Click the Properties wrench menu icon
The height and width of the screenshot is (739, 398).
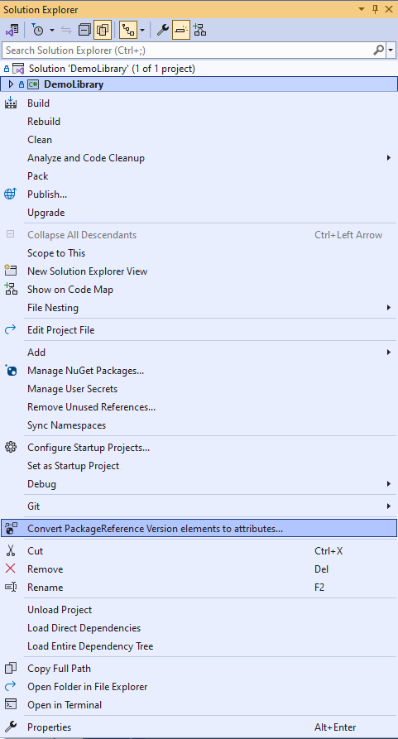11,727
